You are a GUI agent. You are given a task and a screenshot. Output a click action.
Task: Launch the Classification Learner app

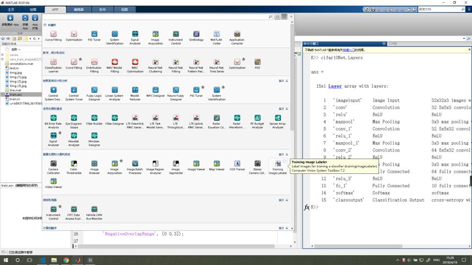(53, 66)
